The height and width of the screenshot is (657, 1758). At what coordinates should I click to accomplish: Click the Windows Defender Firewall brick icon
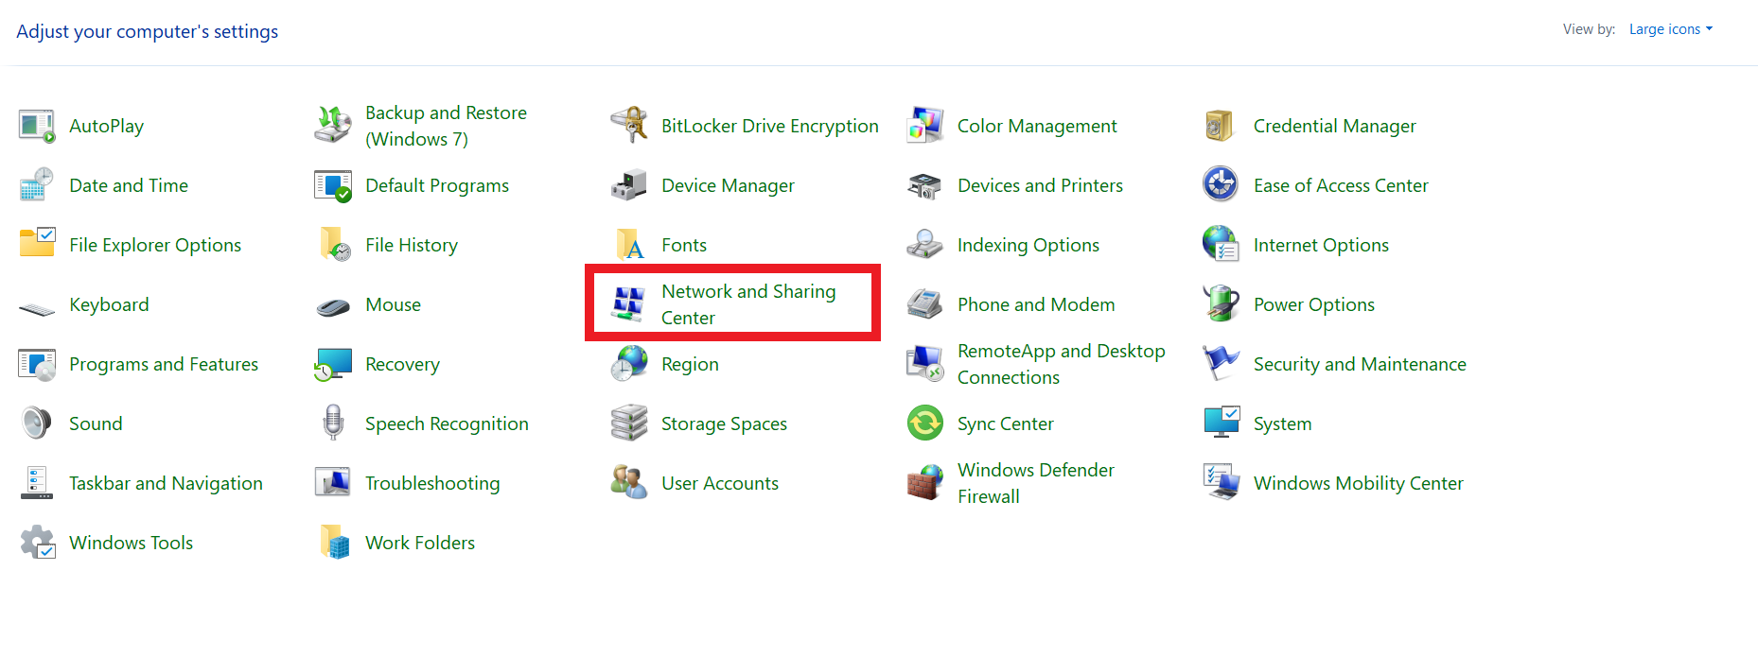[925, 483]
